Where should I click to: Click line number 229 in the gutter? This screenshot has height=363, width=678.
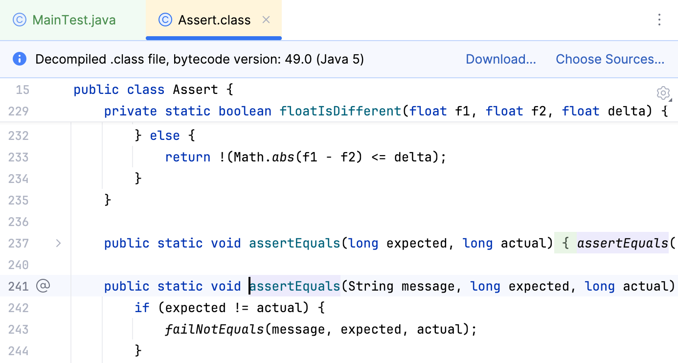click(x=18, y=111)
